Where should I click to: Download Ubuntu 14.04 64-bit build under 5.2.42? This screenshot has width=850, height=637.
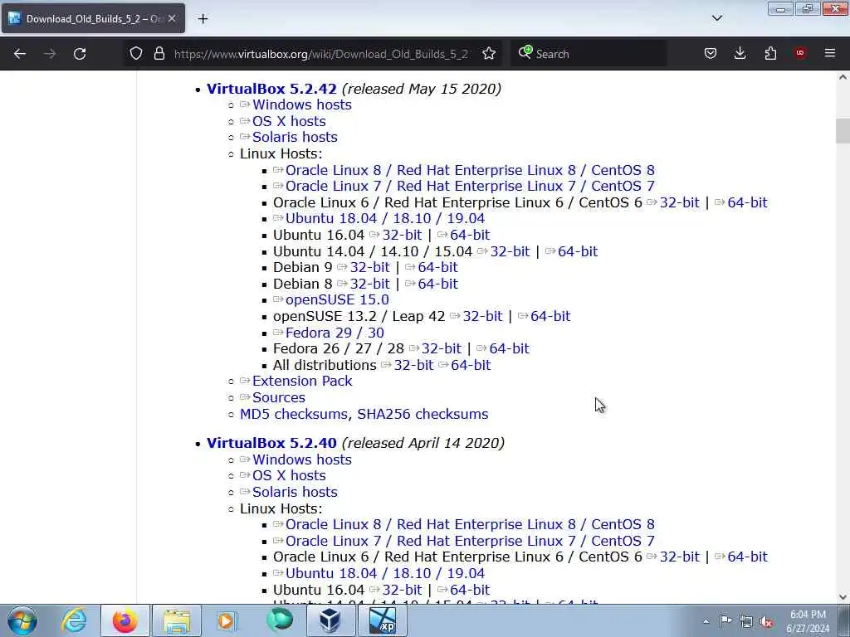578,251
